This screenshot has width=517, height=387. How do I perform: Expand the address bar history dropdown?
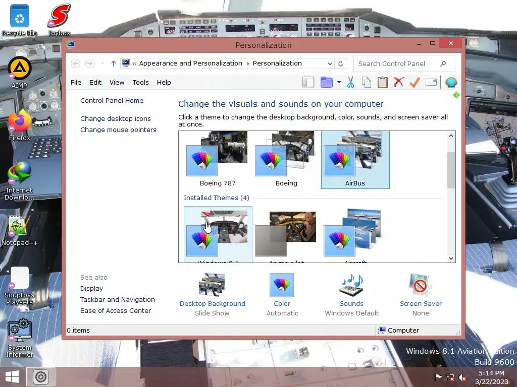[330, 63]
